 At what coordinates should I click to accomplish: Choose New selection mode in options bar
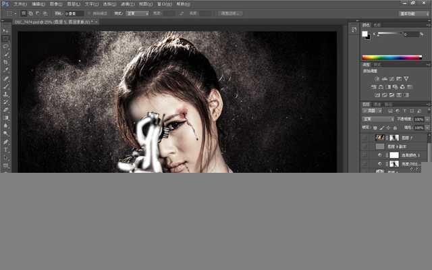tap(24, 13)
